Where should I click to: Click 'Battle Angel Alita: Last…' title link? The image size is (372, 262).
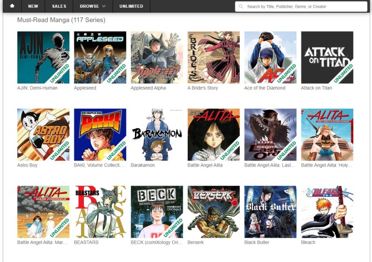click(269, 165)
